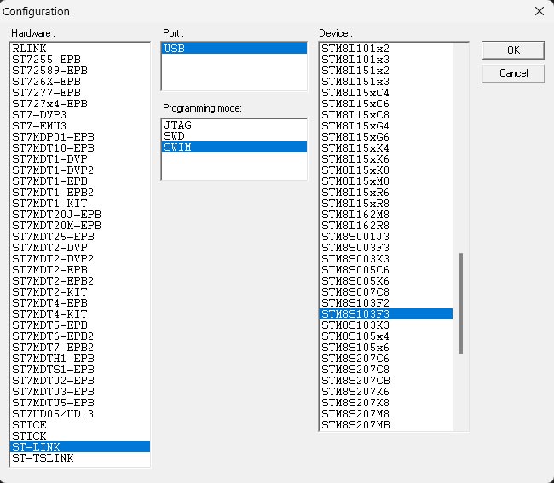Pick device STM8L15xK8
Image resolution: width=554 pixels, height=483 pixels.
pyautogui.click(x=386, y=170)
